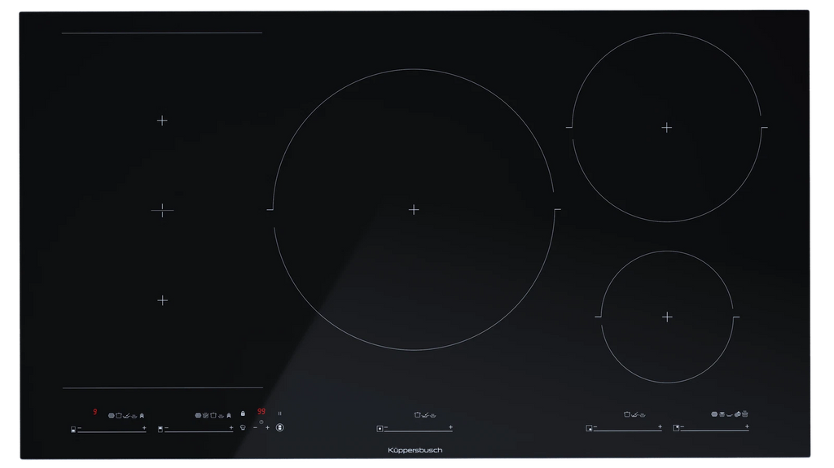The height and width of the screenshot is (468, 834).
Task: Tap plus on the center zone slider
Action: click(450, 427)
